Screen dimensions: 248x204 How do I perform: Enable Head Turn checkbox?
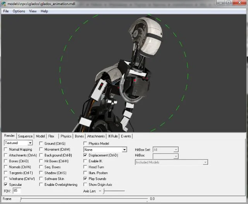(x=85, y=167)
